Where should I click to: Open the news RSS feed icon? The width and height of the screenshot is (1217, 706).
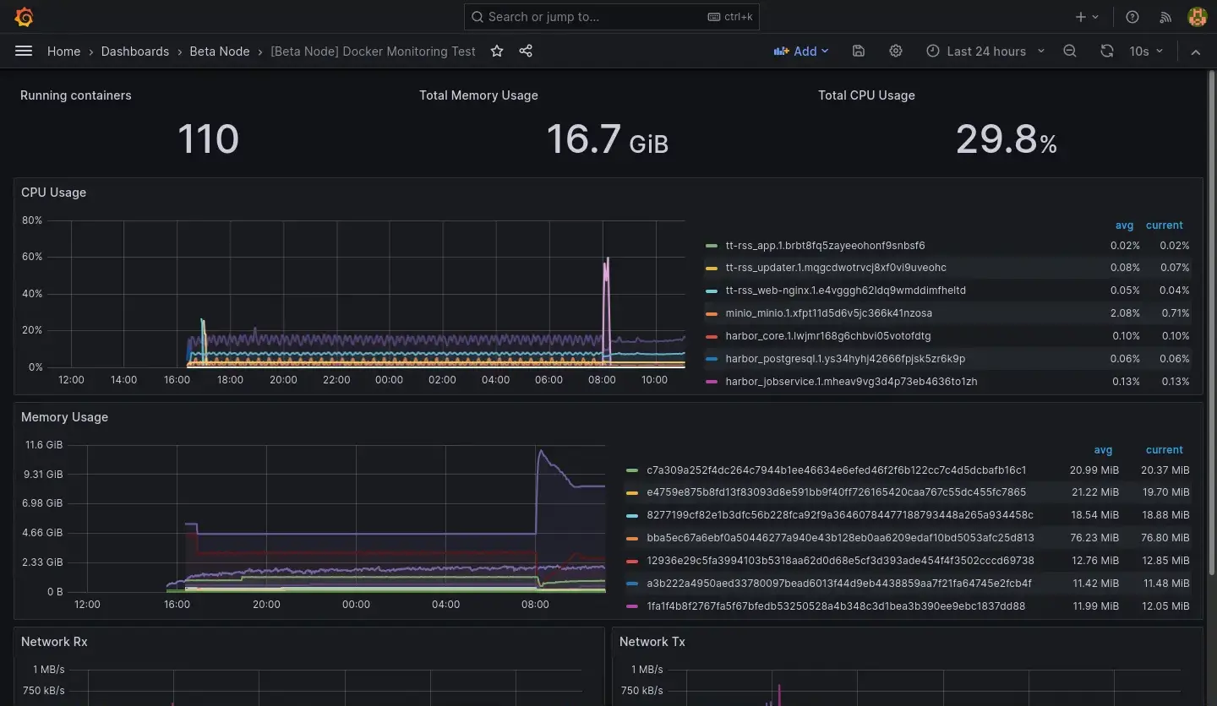coord(1165,17)
